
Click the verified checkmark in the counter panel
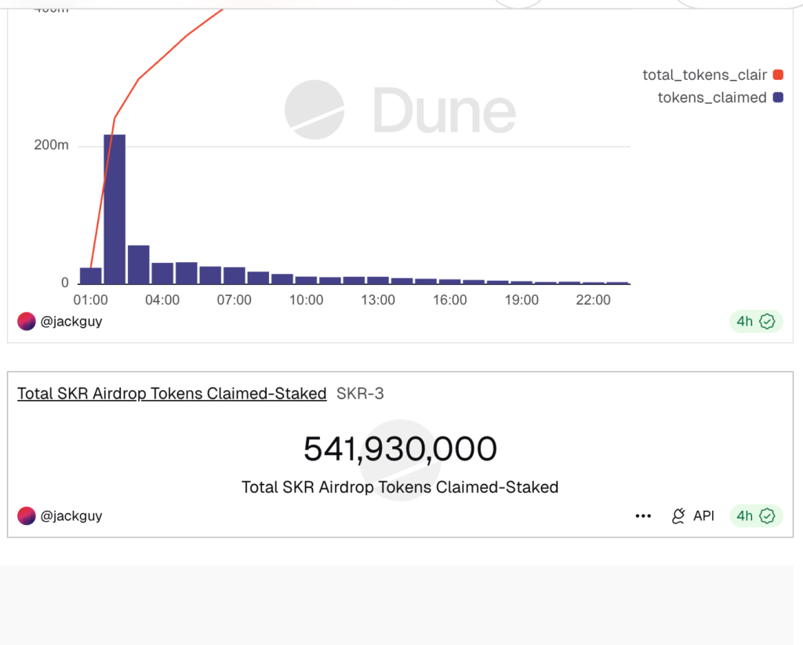click(767, 516)
